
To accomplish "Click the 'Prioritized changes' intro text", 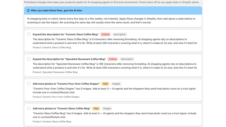I will coord(112,2).
